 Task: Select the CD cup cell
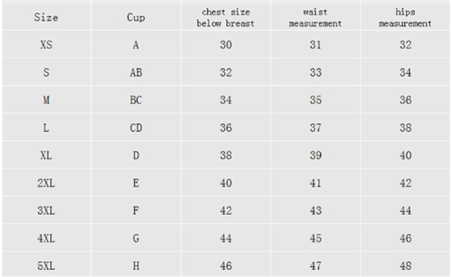tap(135, 128)
